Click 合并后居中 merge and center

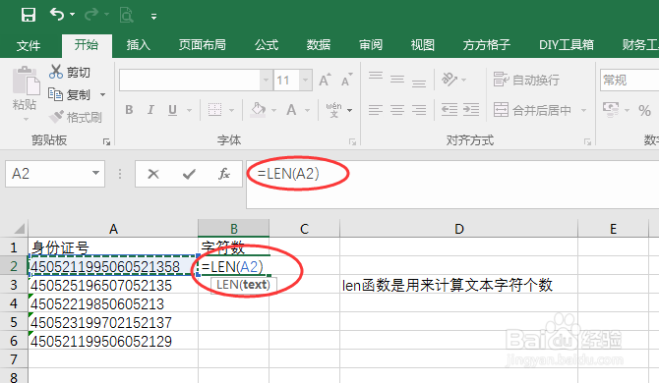tap(532, 110)
